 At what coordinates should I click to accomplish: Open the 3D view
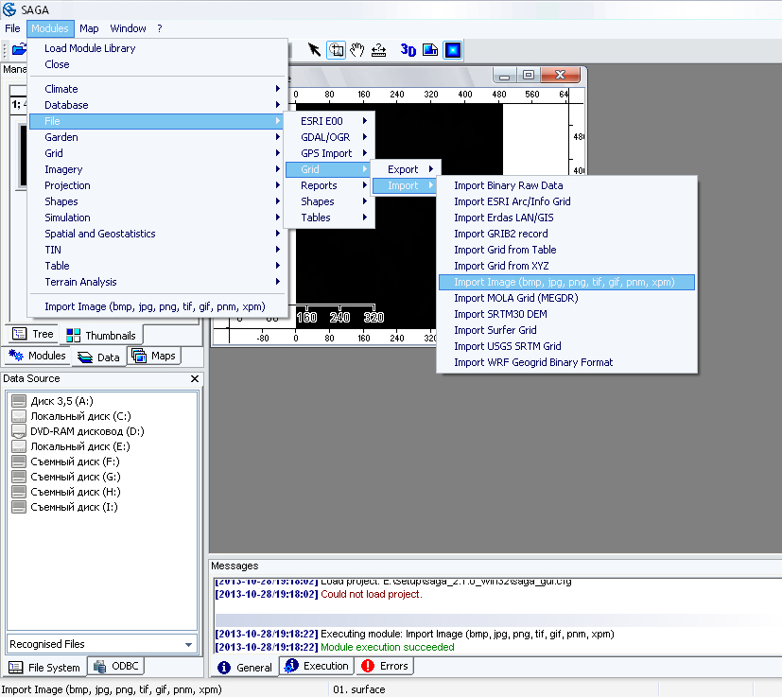click(408, 50)
